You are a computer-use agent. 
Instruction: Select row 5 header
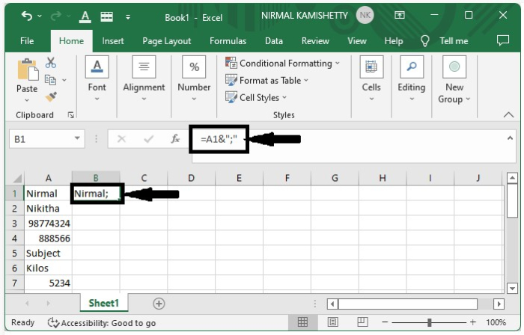(14, 253)
